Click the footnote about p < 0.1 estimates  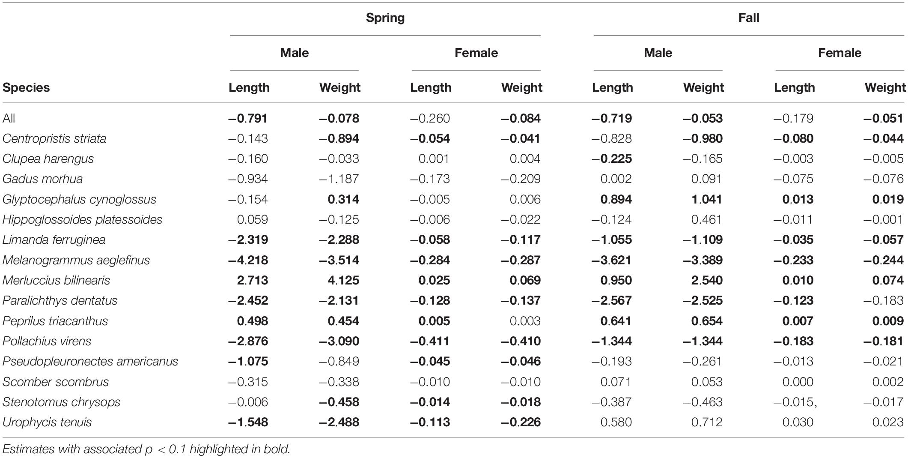(x=146, y=449)
